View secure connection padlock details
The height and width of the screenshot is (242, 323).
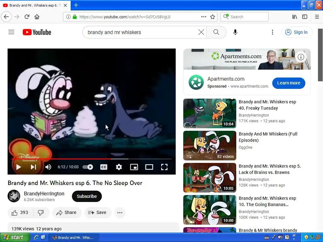pyautogui.click(x=75, y=17)
